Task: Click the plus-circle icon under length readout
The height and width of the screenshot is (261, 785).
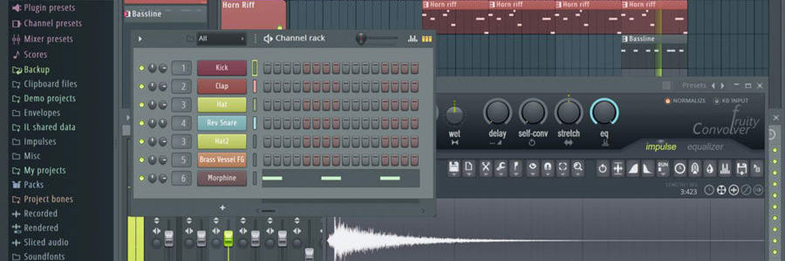Action: point(734,190)
